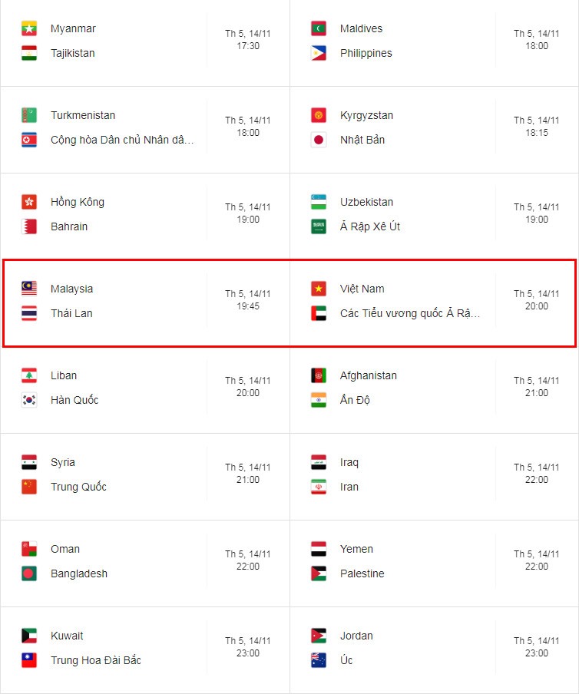Click the Myanmar flag icon
This screenshot has width=579, height=694.
coord(29,28)
